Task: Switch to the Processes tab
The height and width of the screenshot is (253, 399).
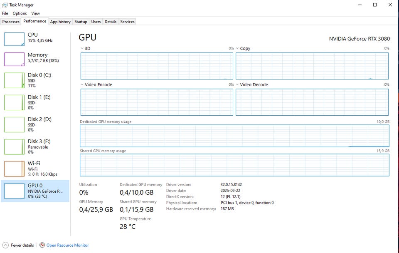Action: (11, 22)
